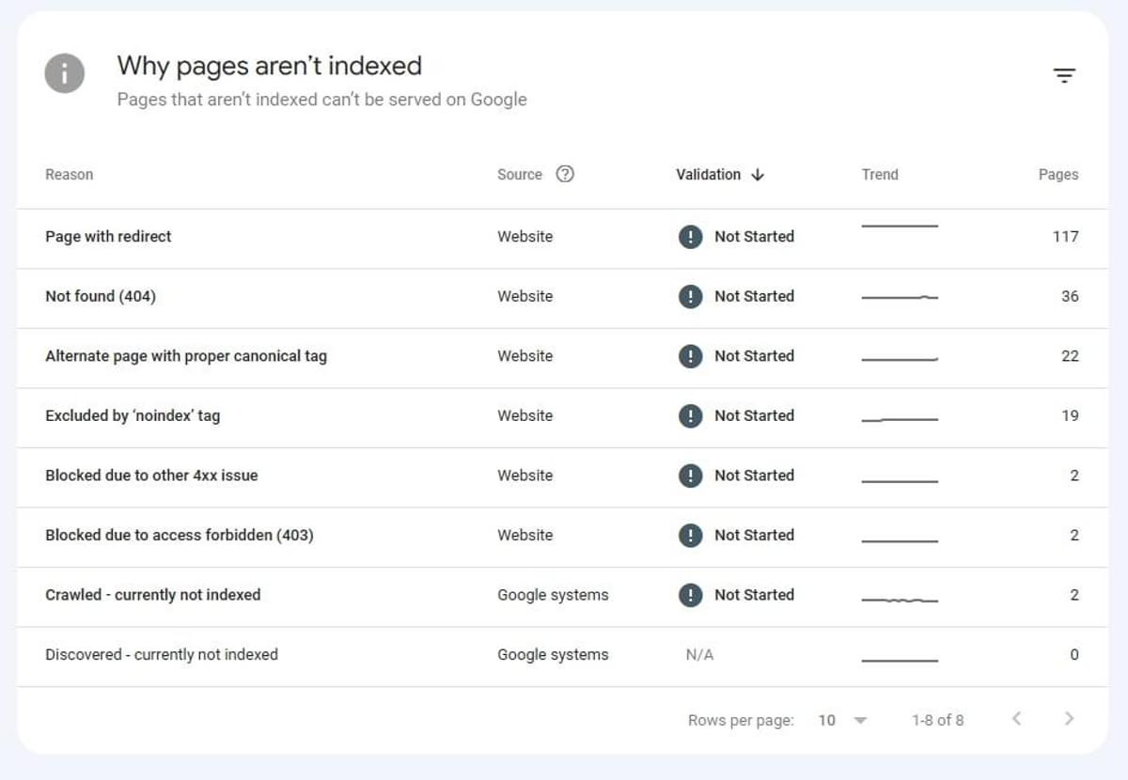The width and height of the screenshot is (1128, 780).
Task: Click Not Started icon for other 4xx issue
Action: point(690,476)
